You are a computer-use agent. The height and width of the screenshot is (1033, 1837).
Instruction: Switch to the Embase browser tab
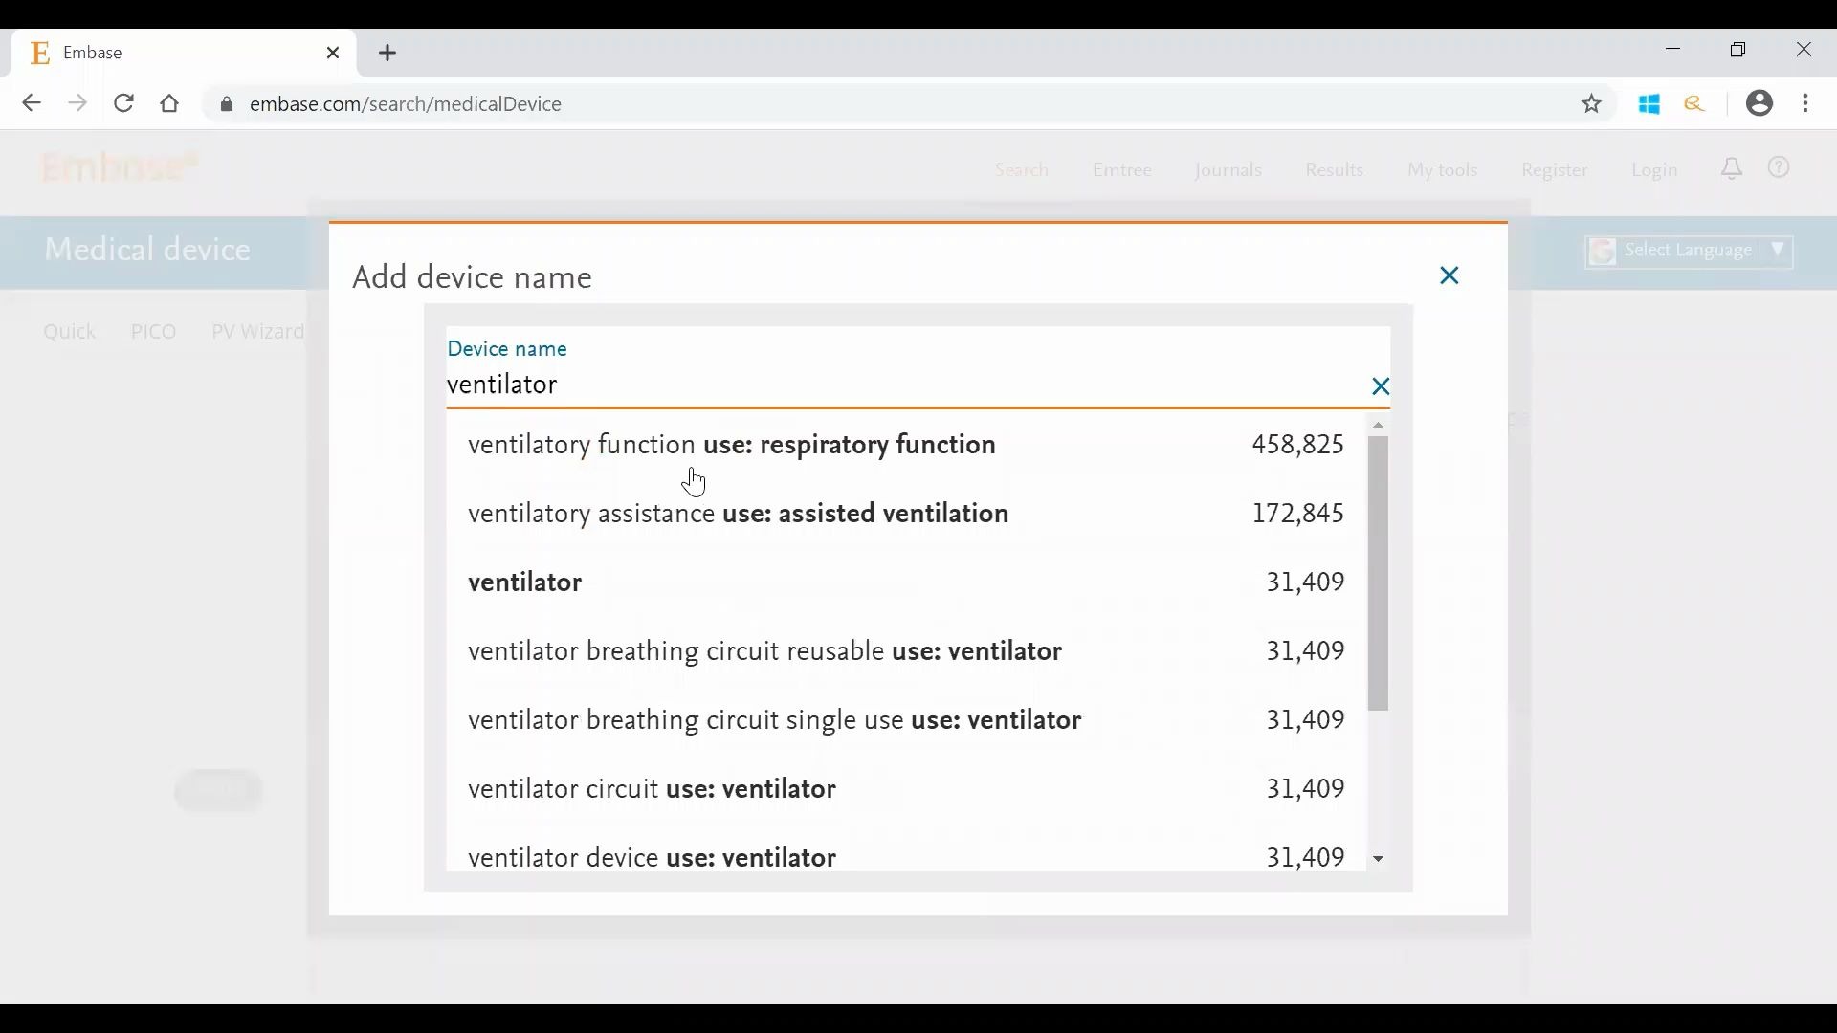[x=172, y=54]
